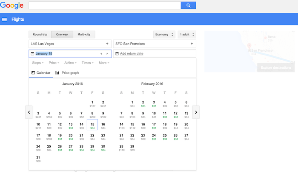Show later months with the right calendar arrow
298x173 pixels.
click(x=196, y=112)
